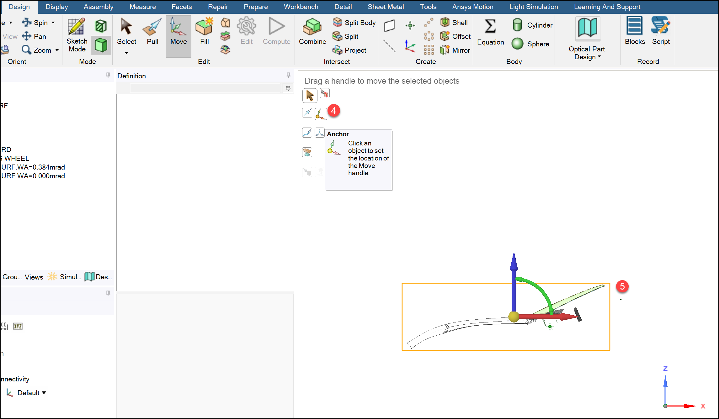Image resolution: width=719 pixels, height=419 pixels.
Task: Insert an Axis (dashed line icon)
Action: click(389, 46)
